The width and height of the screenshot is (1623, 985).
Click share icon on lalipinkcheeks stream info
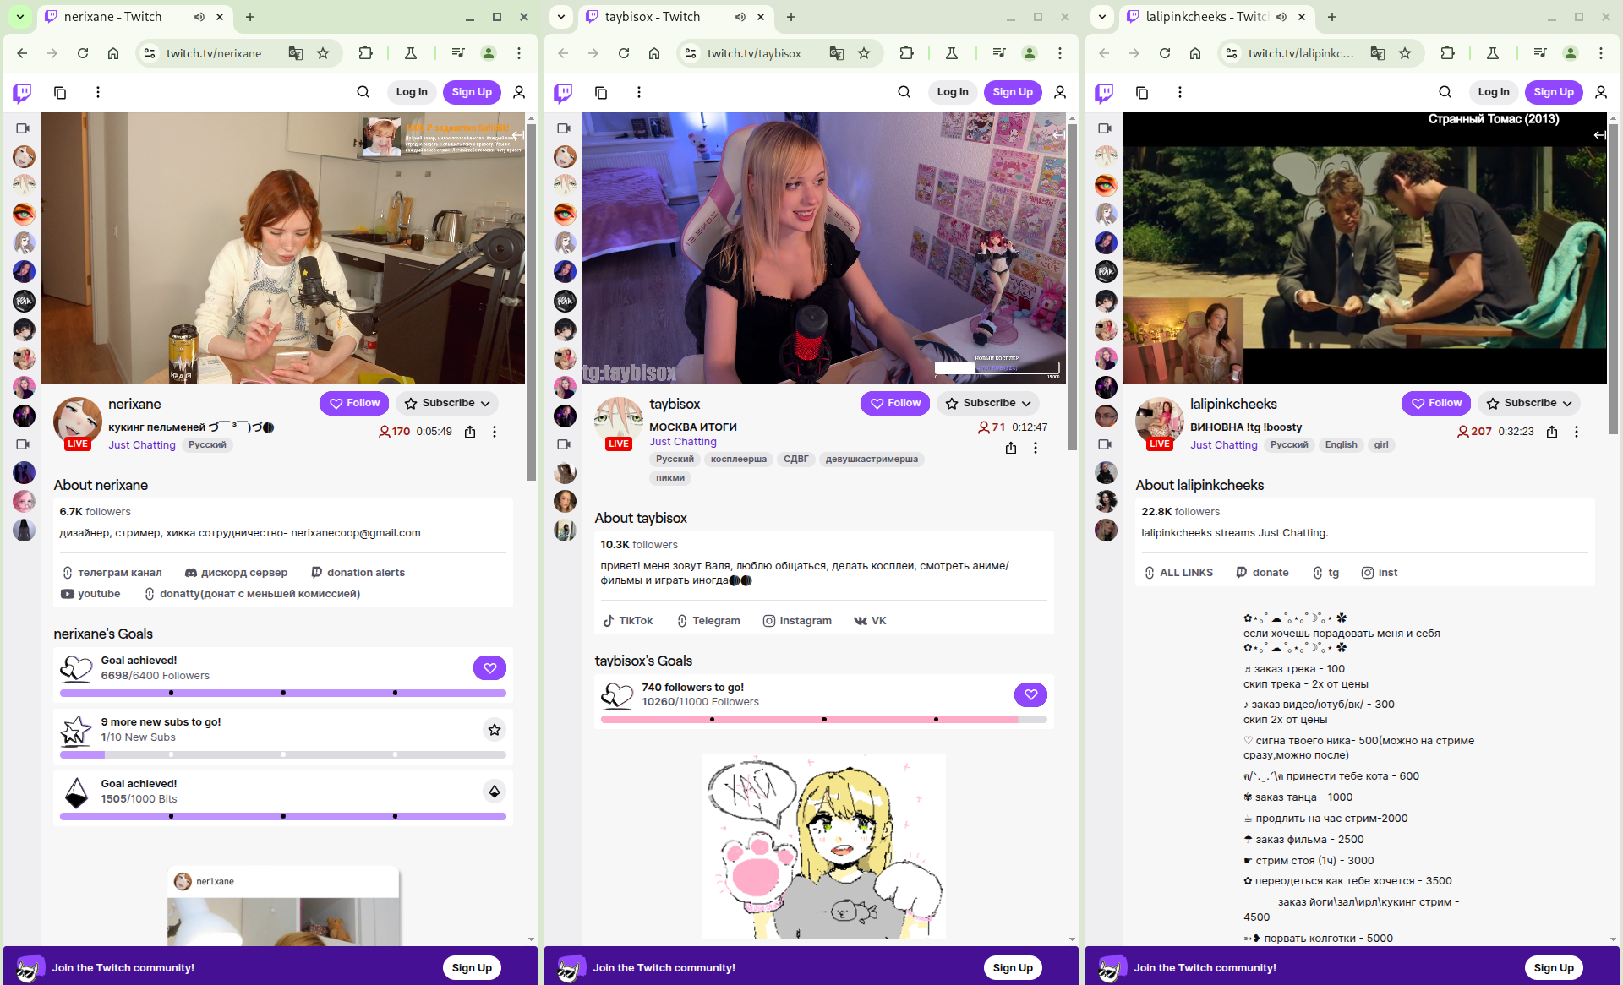pyautogui.click(x=1552, y=432)
